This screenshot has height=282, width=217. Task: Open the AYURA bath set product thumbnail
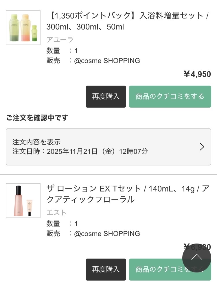(23, 28)
